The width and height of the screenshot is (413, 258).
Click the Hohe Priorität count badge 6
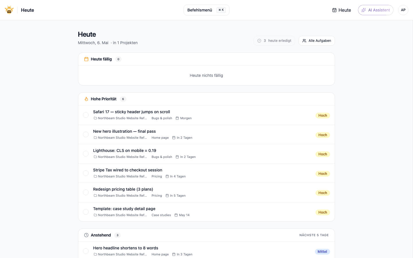coord(123,99)
